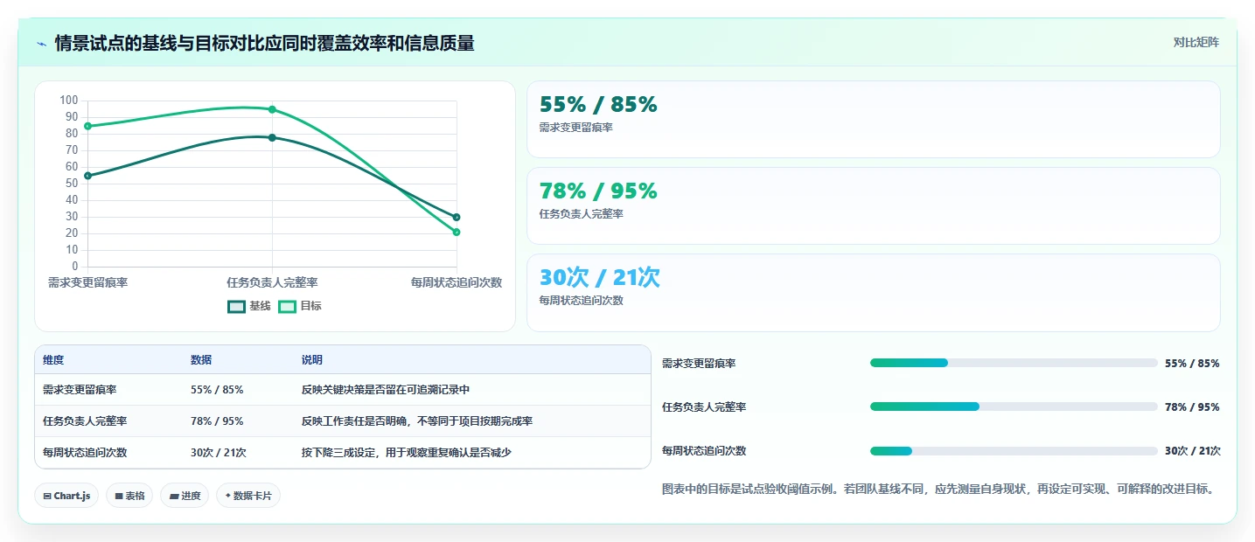Toggle the 基线 legend item

tap(249, 306)
